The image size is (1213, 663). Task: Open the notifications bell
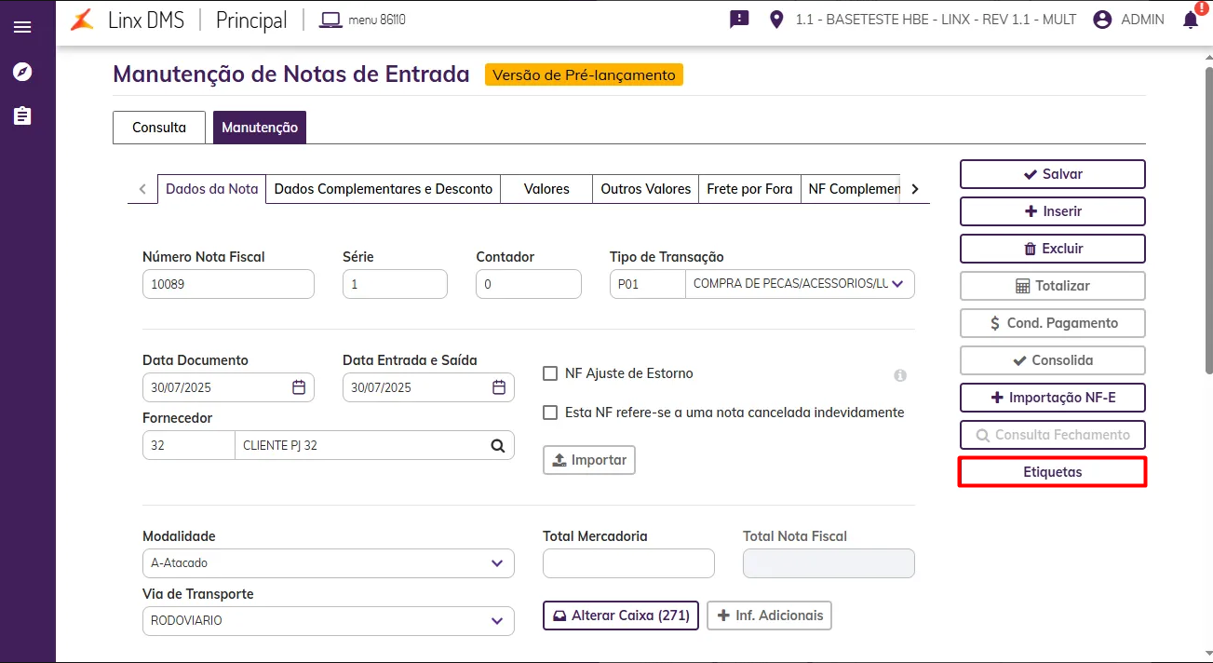(x=1191, y=20)
